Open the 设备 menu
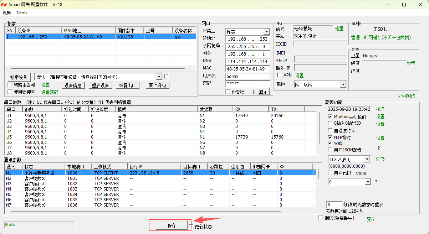 (x=7, y=13)
